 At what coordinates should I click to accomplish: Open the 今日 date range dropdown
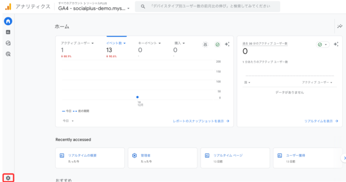tap(68, 121)
